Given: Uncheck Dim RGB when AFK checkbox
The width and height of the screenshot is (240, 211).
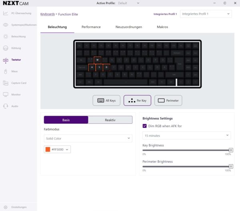Looking at the screenshot, I should [144, 126].
